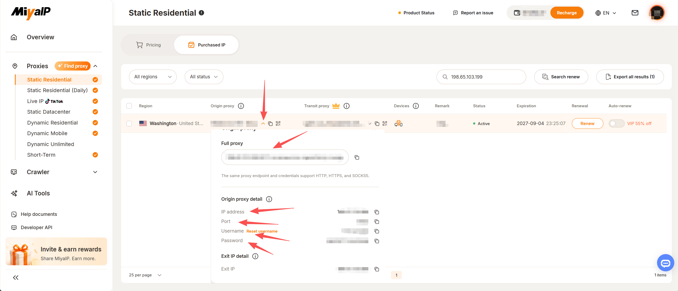
Task: Open the 25 per page dropdown
Action: click(x=145, y=275)
